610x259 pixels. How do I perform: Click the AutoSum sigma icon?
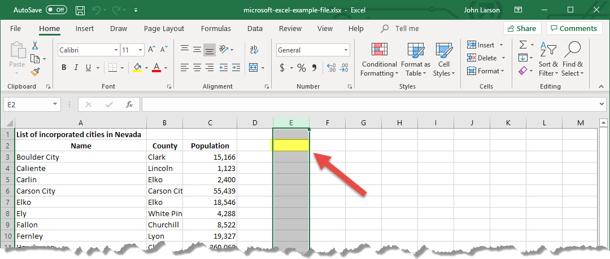pyautogui.click(x=523, y=45)
